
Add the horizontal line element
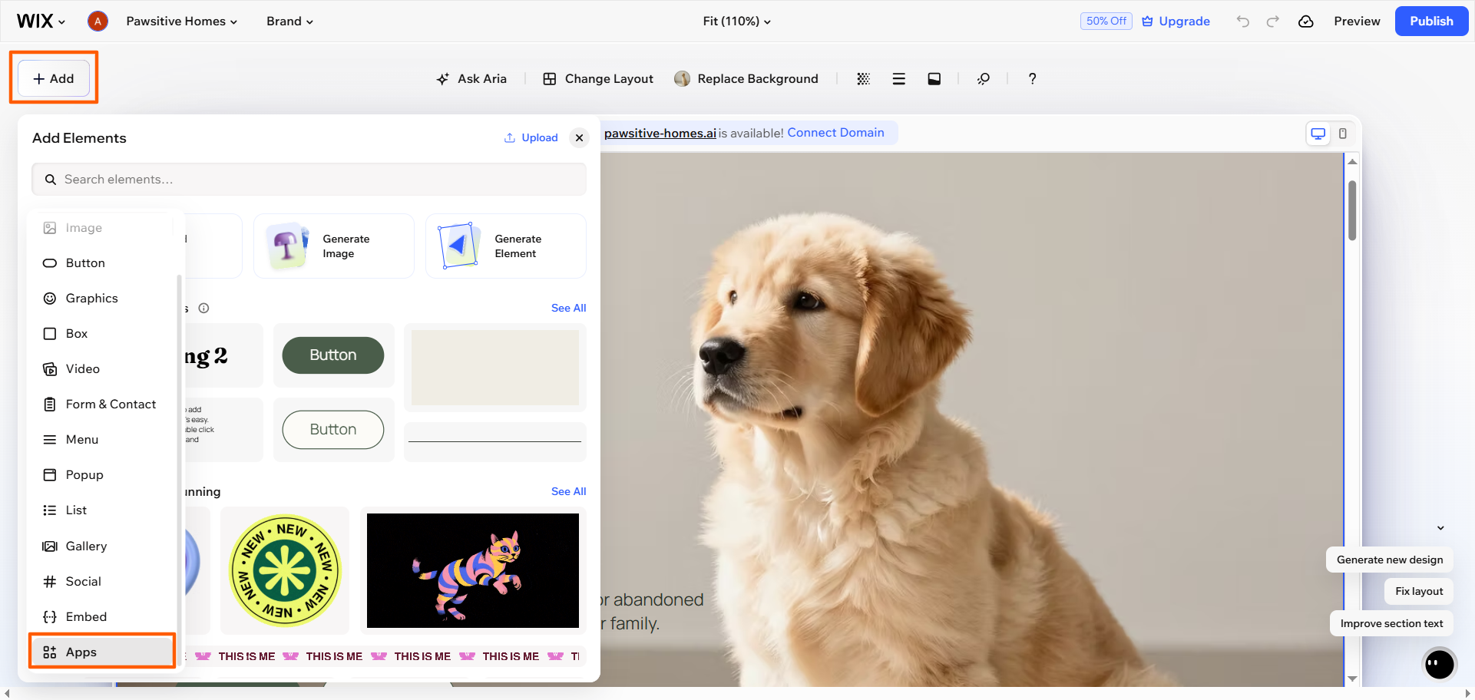tap(495, 441)
